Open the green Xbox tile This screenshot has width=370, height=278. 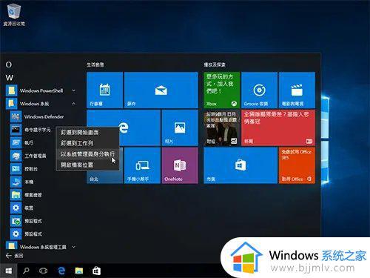pyautogui.click(x=222, y=90)
